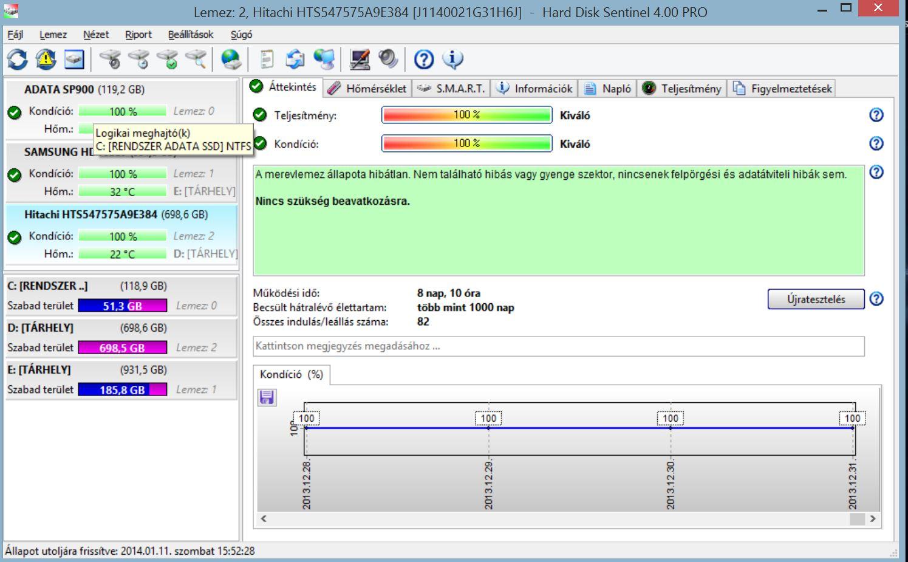Click the chart scrollbar left arrow
This screenshot has width=908, height=562.
(264, 519)
